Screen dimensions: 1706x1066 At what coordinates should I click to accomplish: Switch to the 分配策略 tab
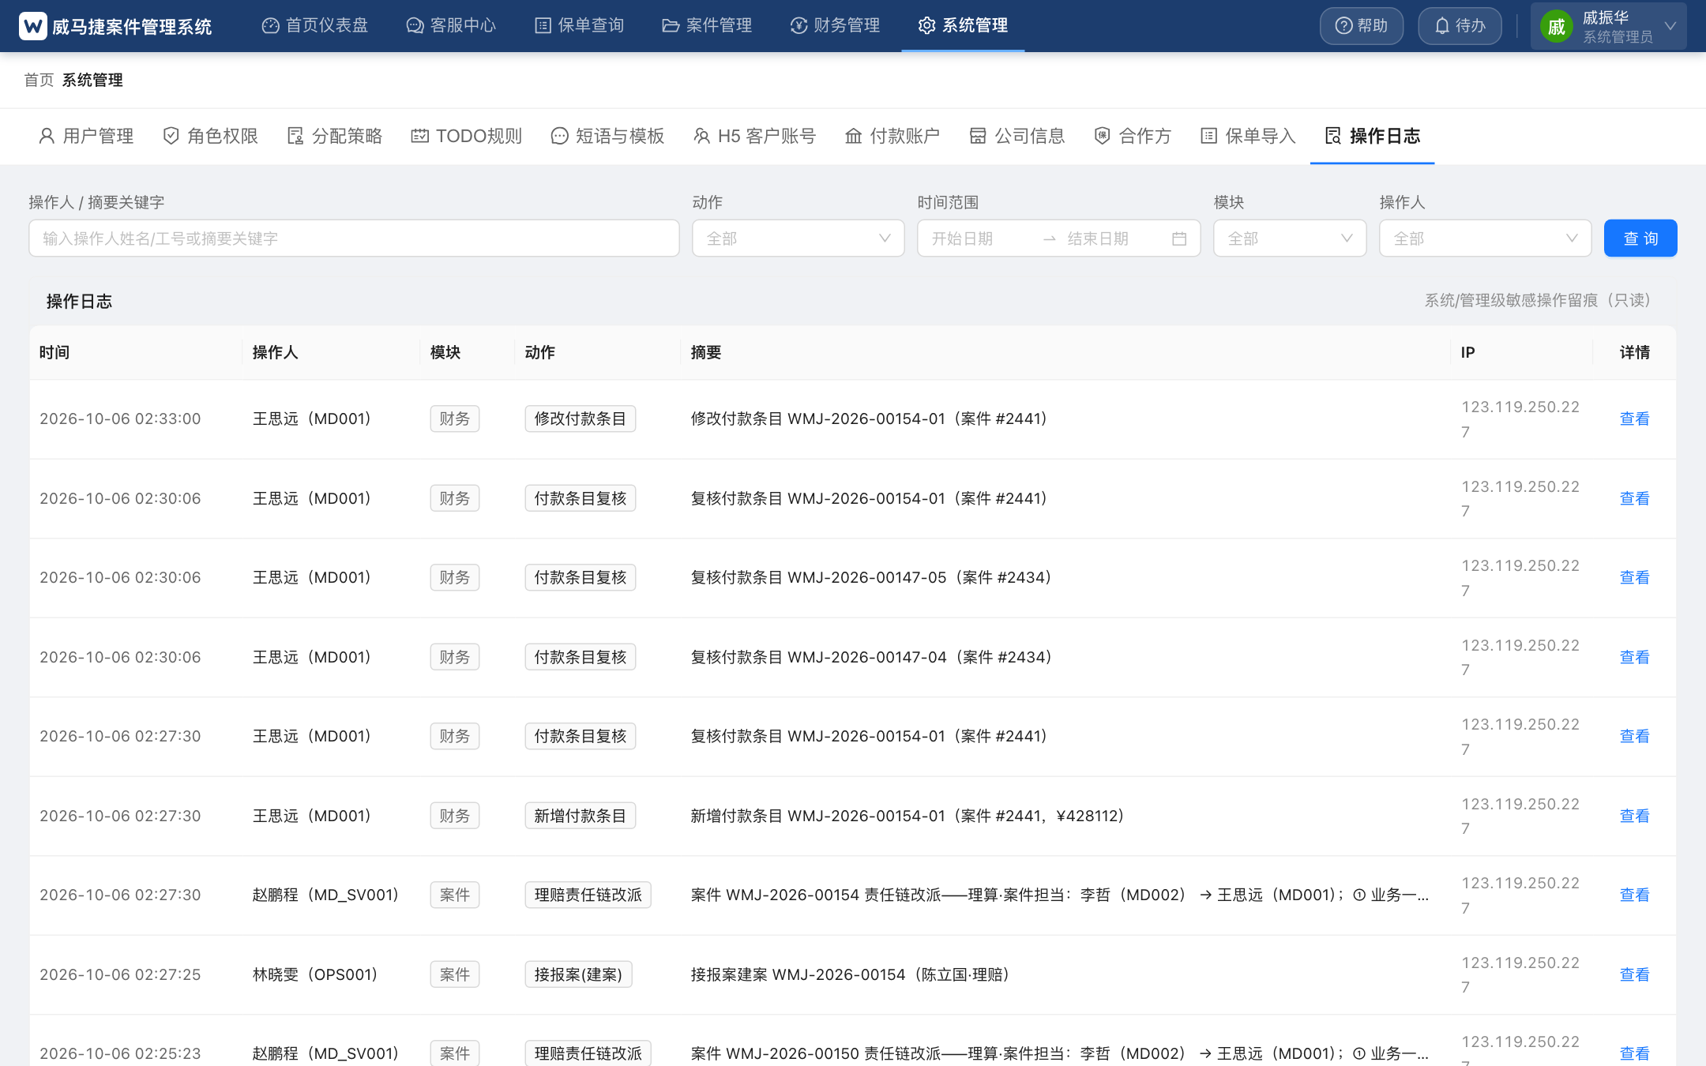(335, 136)
